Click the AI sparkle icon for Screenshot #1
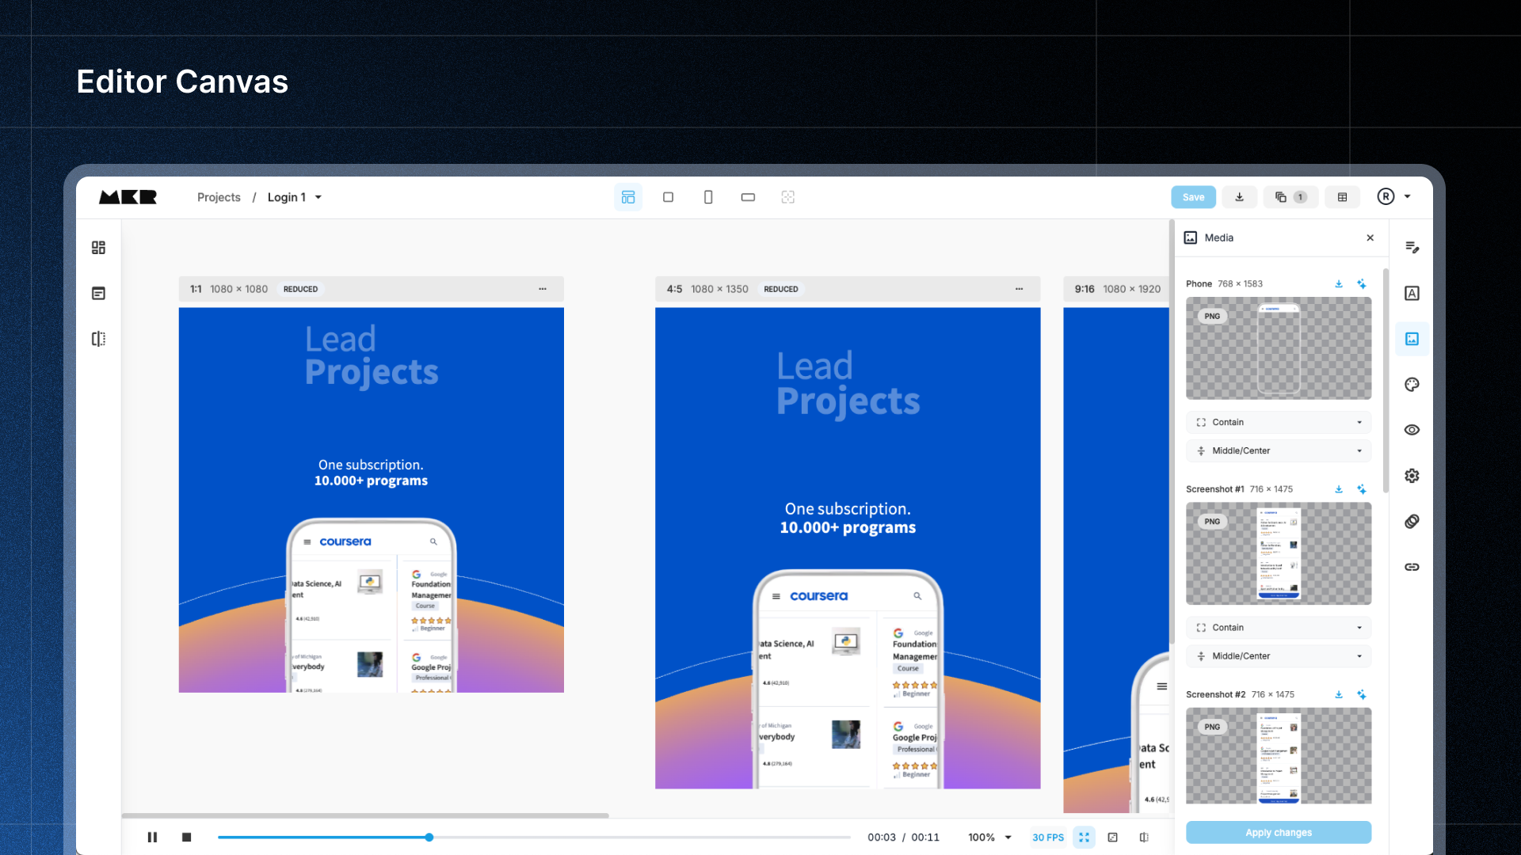 (x=1361, y=489)
